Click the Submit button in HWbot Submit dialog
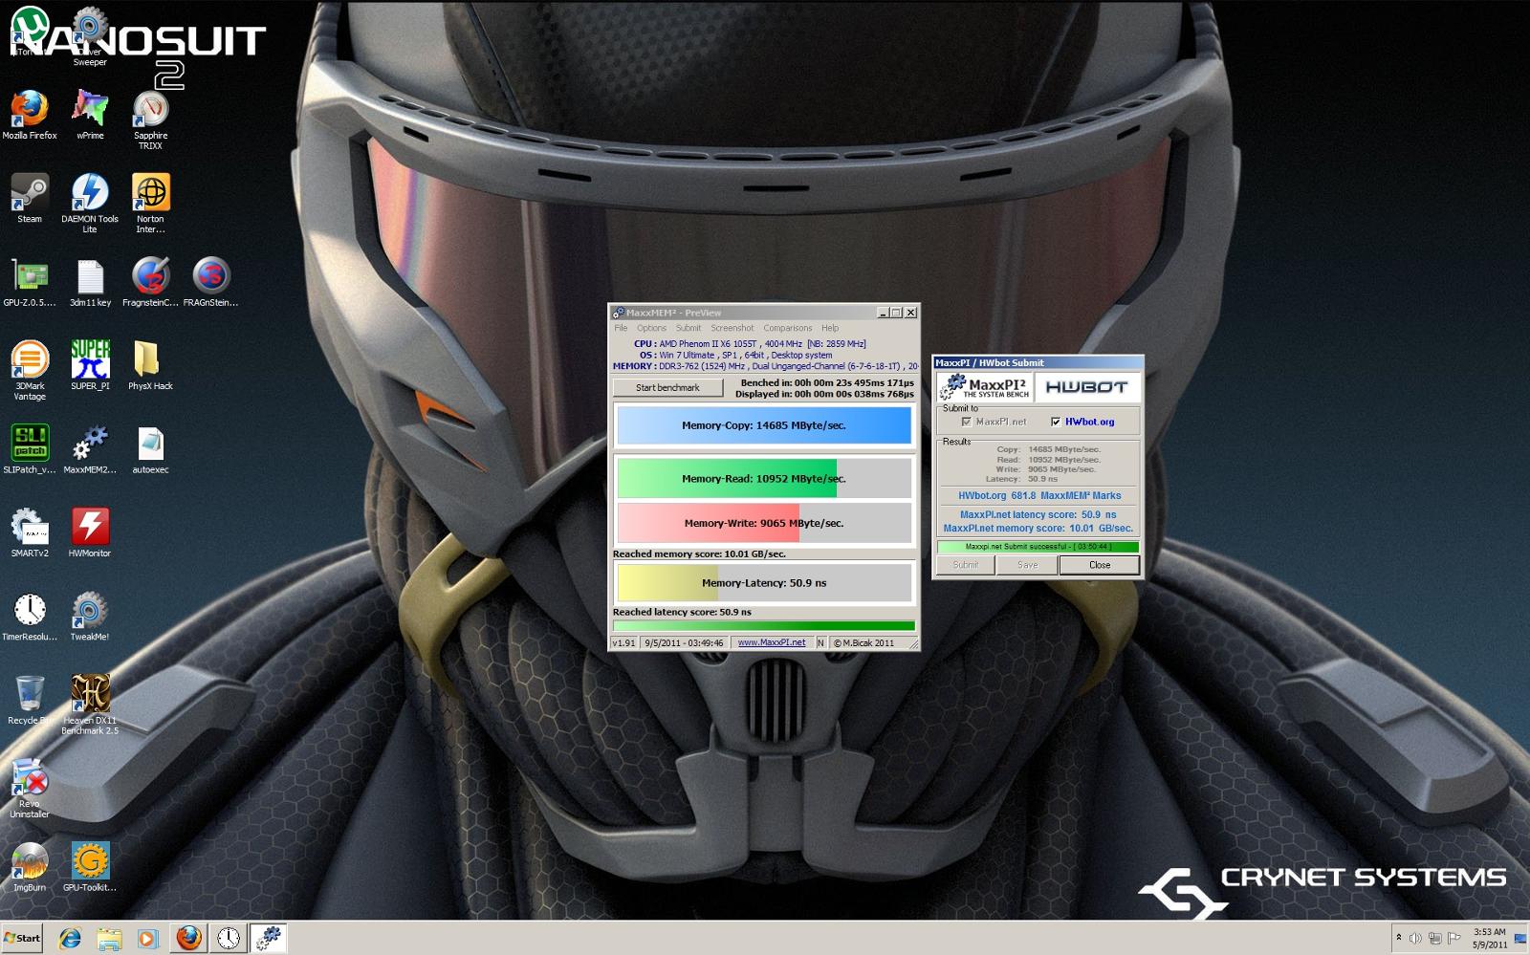This screenshot has width=1530, height=955. coord(965,565)
